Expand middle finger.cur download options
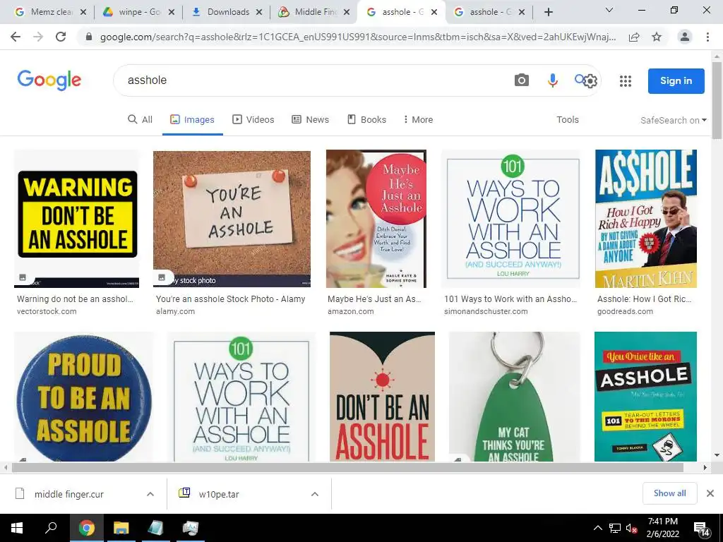 coord(150,494)
